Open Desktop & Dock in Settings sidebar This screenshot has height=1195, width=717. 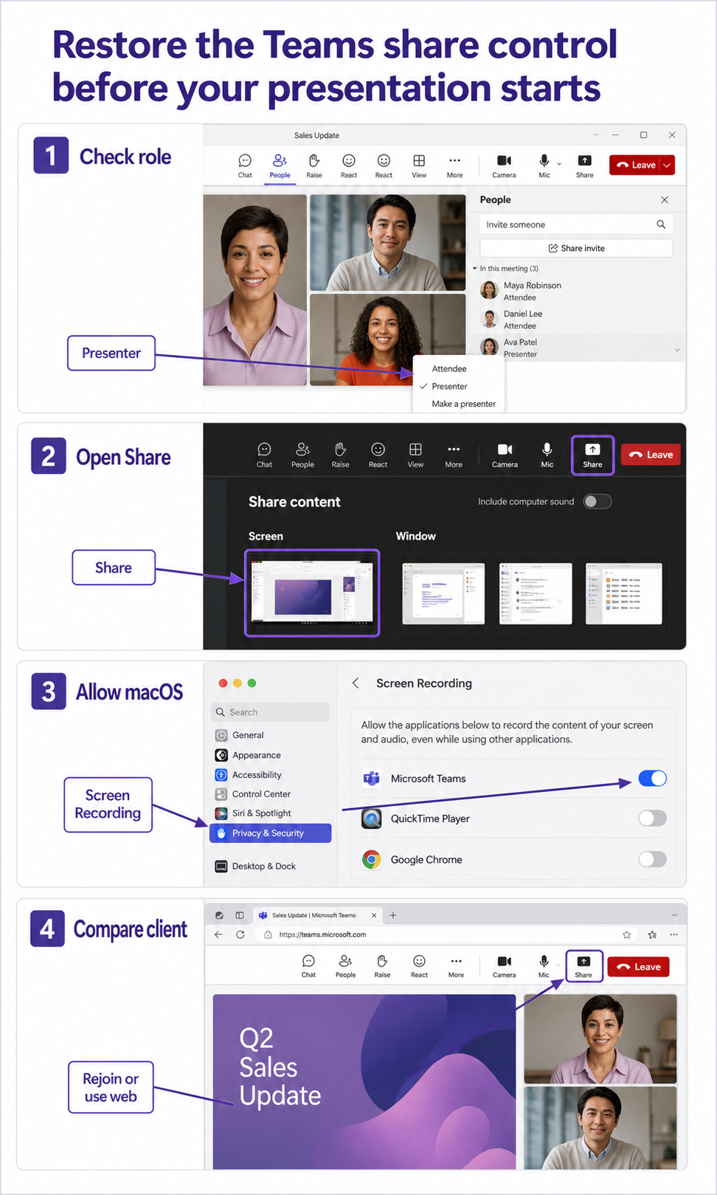pos(270,867)
